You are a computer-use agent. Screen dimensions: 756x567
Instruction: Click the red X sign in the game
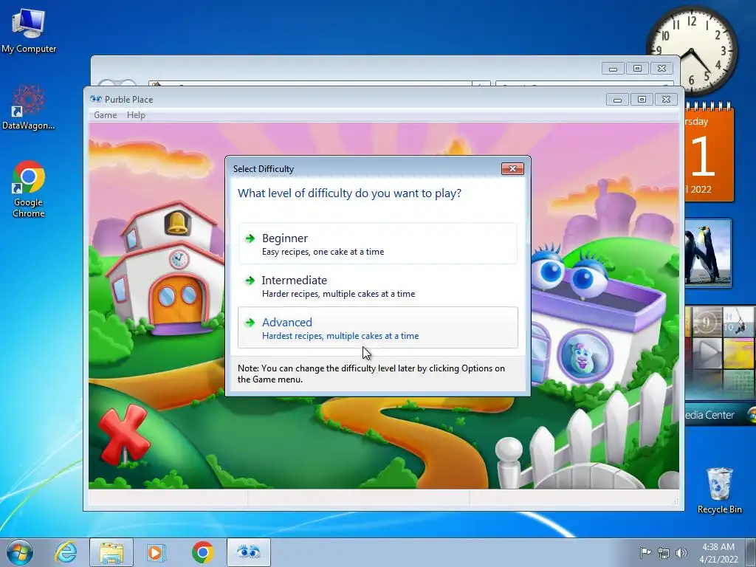point(124,434)
